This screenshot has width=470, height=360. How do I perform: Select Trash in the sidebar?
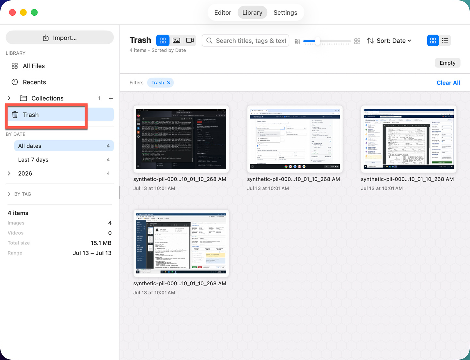(x=60, y=115)
